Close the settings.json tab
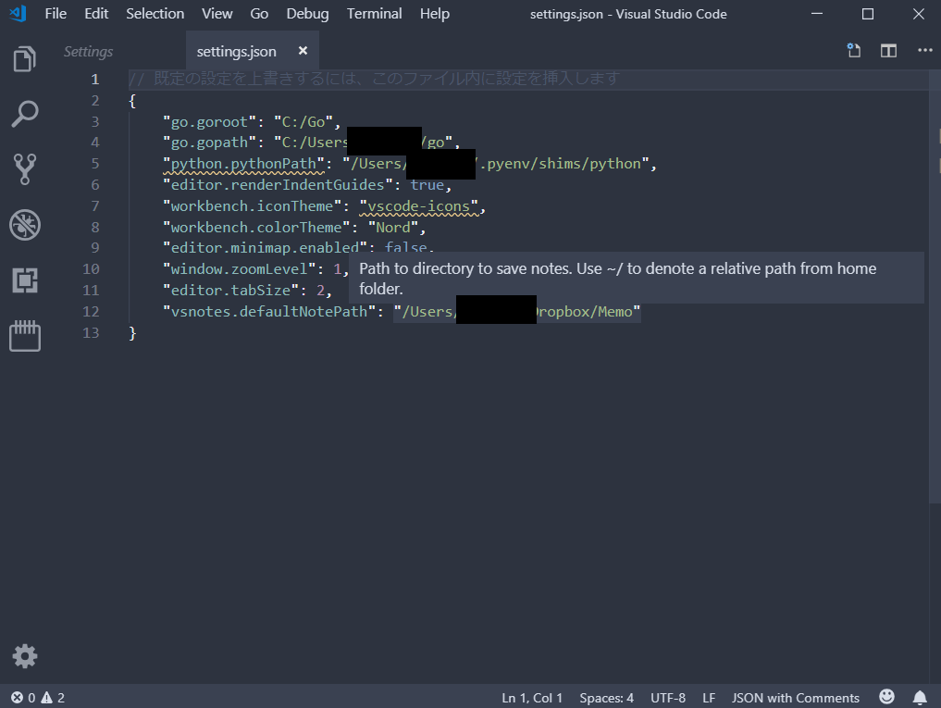Screen dimensions: 941x708 click(x=303, y=52)
